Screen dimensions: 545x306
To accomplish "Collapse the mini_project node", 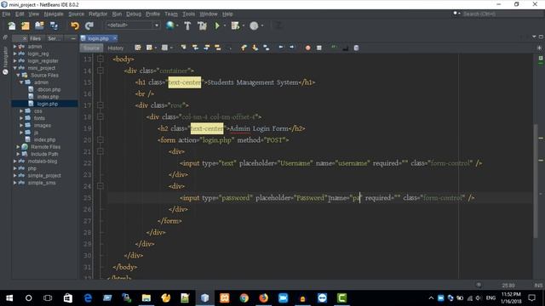I will tap(15, 68).
